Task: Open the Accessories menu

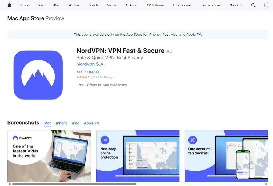Action: pyautogui.click(x=212, y=5)
